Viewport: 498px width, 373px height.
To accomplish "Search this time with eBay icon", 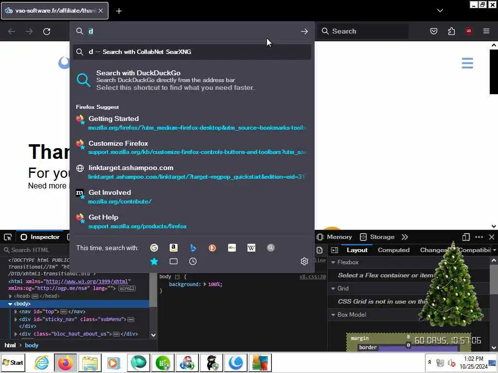I will pyautogui.click(x=232, y=248).
